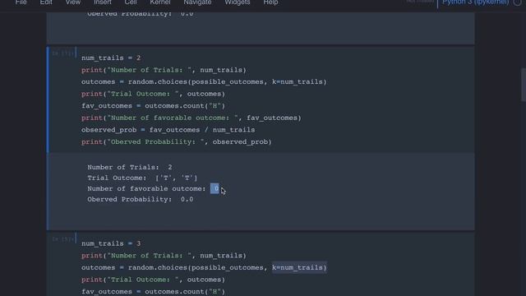Click the fav_outcomes count line in num_trails = 2 cell
Screen dimensions: 526x296
tap(153, 106)
